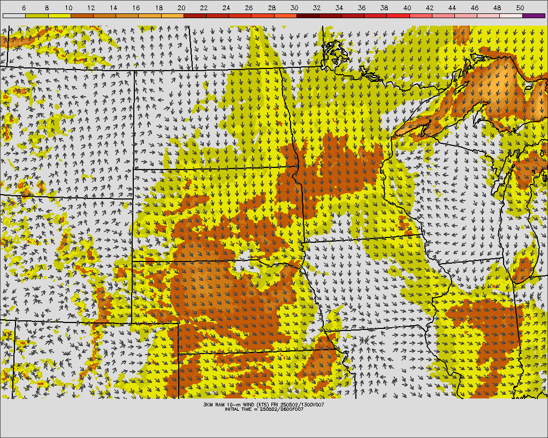Click the legend number "44"
This screenshot has height=438, width=548.
coord(452,7)
